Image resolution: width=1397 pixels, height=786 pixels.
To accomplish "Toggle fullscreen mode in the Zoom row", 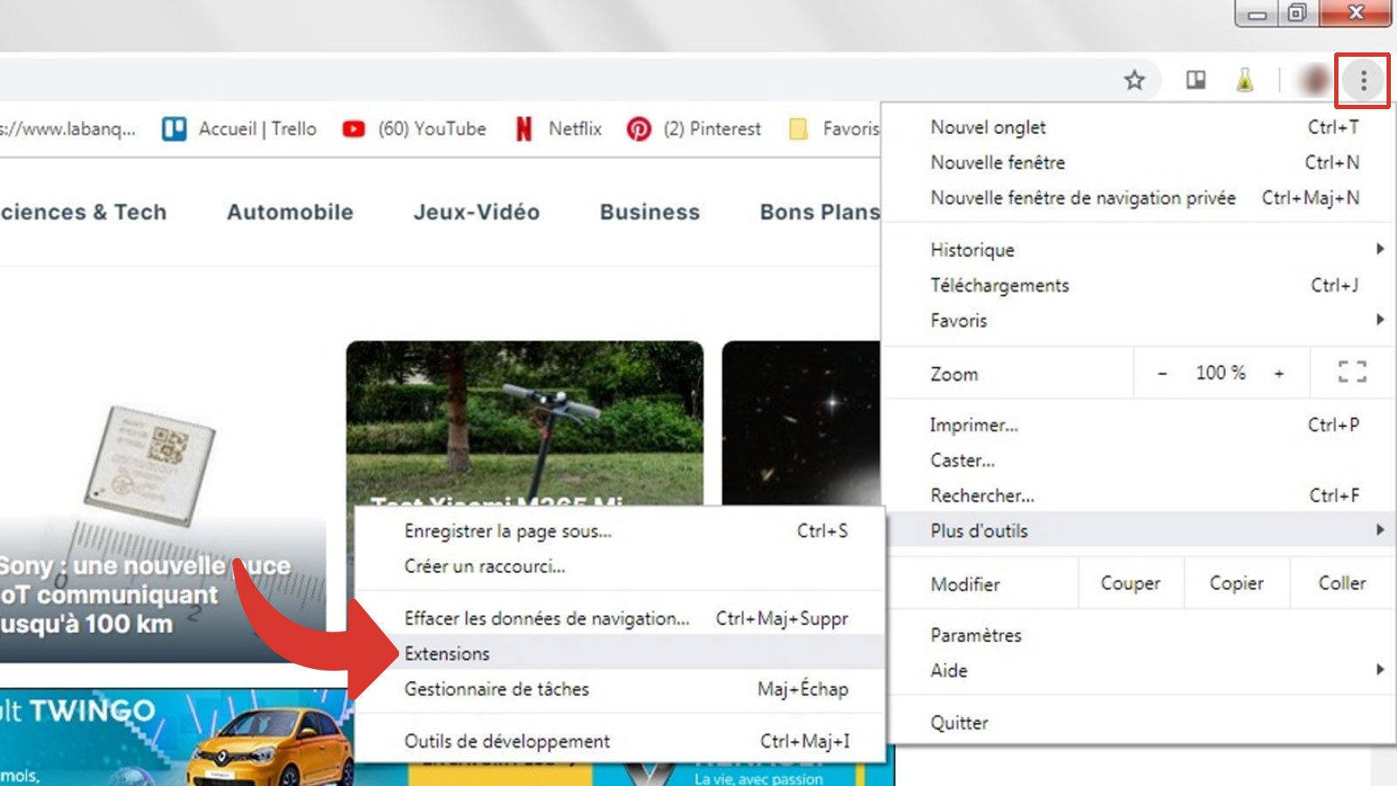I will point(1352,372).
